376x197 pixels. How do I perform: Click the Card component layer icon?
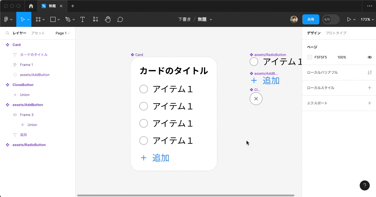coord(8,45)
